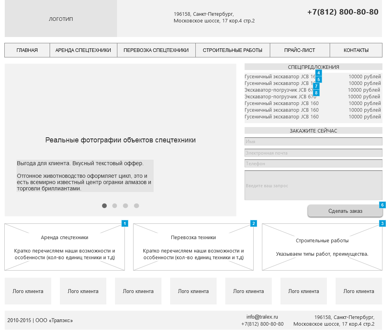Select the blue marker labeled 4
The image size is (386, 330).
pyautogui.click(x=318, y=73)
